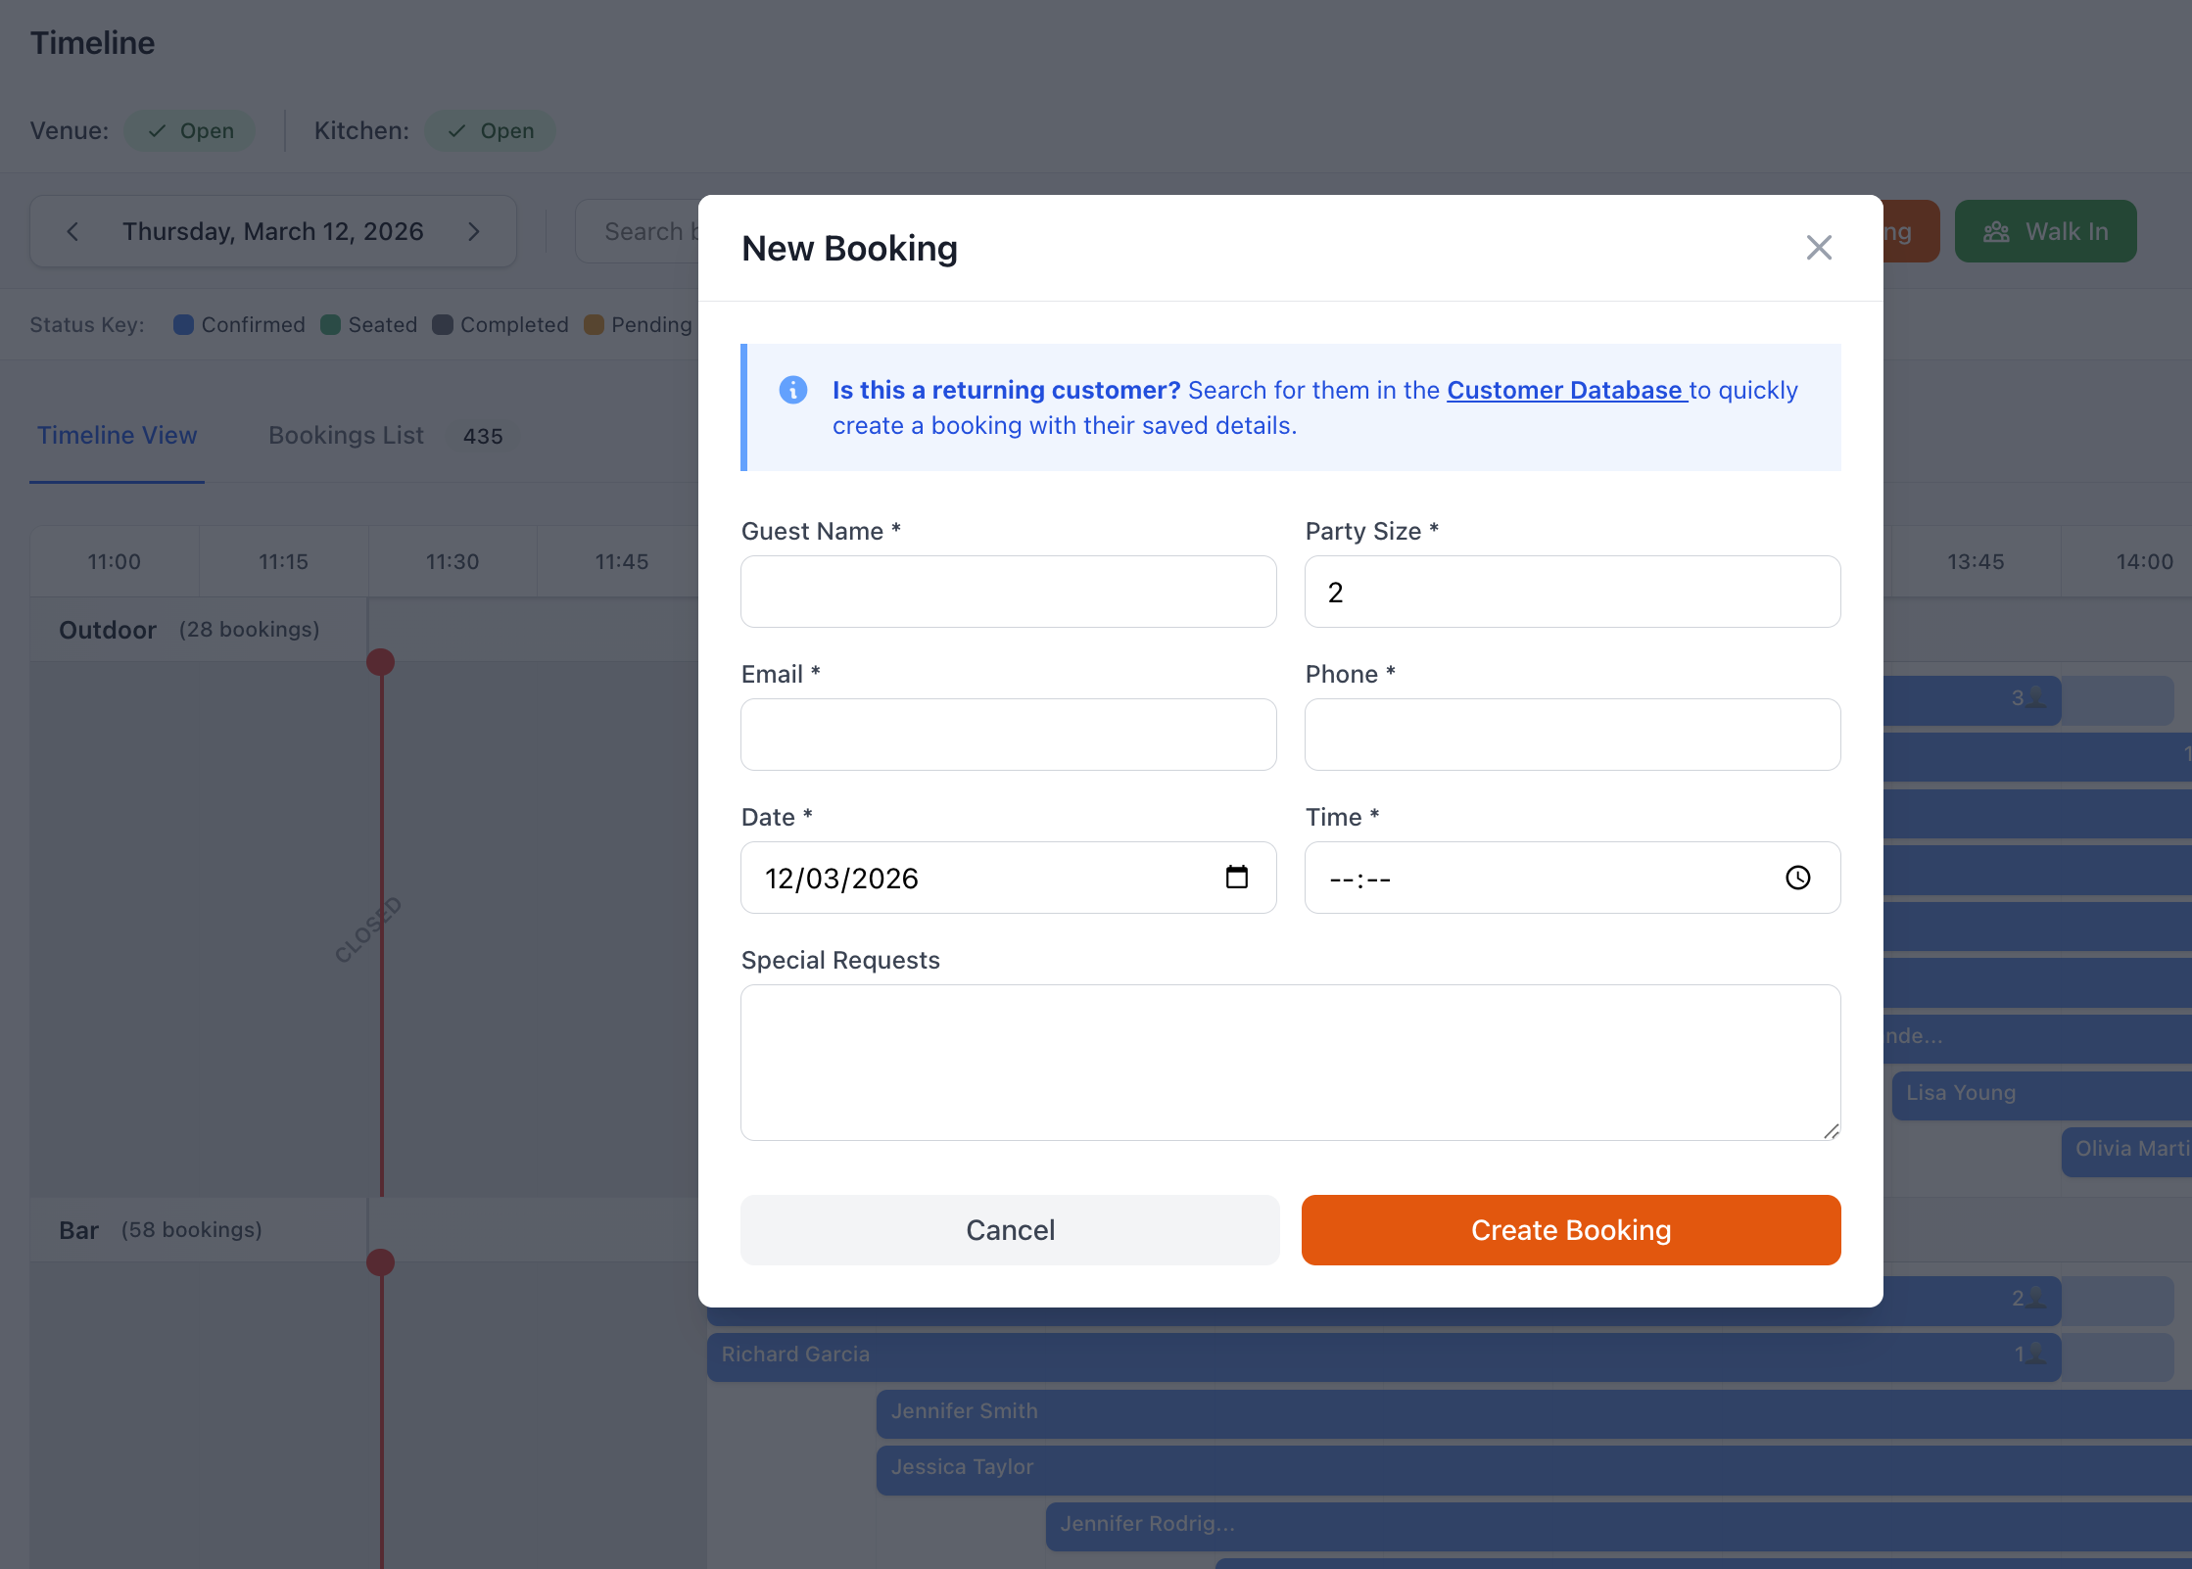Open the date selector showing Thursday, March 12, 2026
Screen dimensions: 2192x1569
(273, 231)
